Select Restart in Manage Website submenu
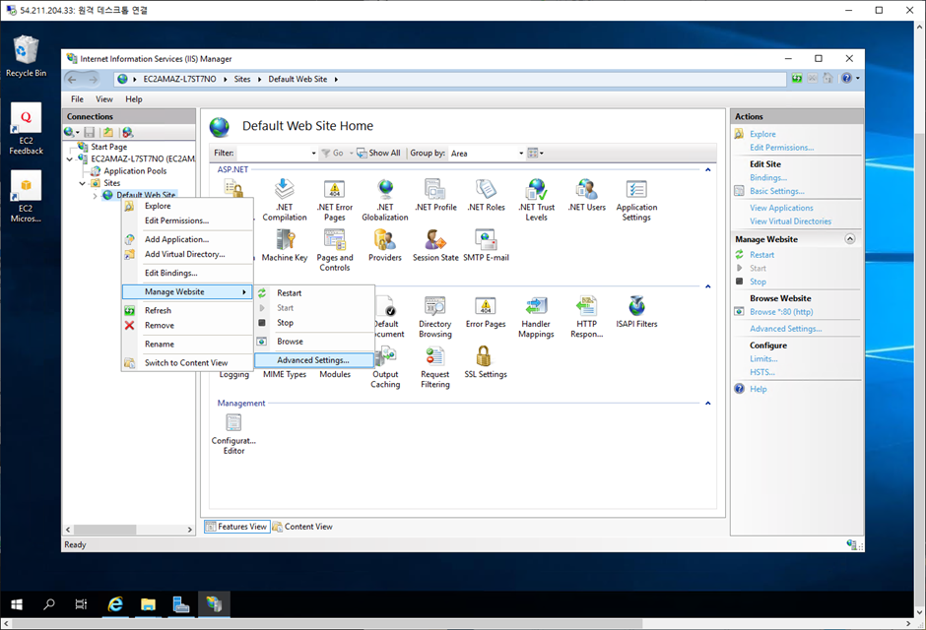Image resolution: width=926 pixels, height=630 pixels. (314, 293)
